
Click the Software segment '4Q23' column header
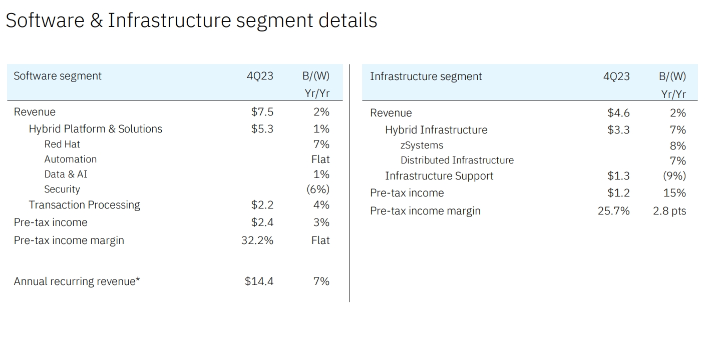260,76
